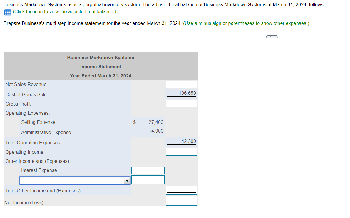Select the Operating Income input field
Viewport: 350px width, 218px height.
pos(181,152)
